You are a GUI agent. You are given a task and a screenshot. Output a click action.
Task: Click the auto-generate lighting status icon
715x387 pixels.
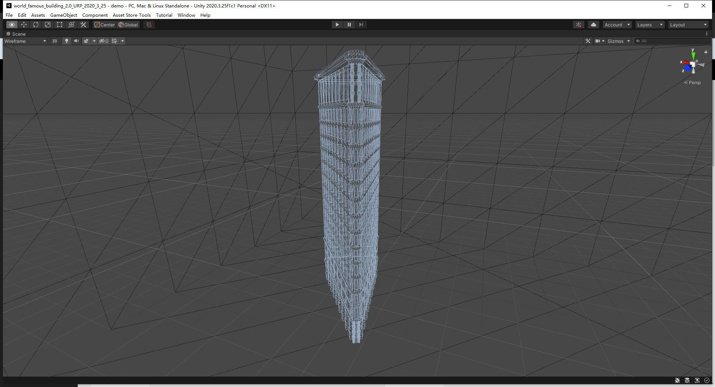tap(697, 380)
